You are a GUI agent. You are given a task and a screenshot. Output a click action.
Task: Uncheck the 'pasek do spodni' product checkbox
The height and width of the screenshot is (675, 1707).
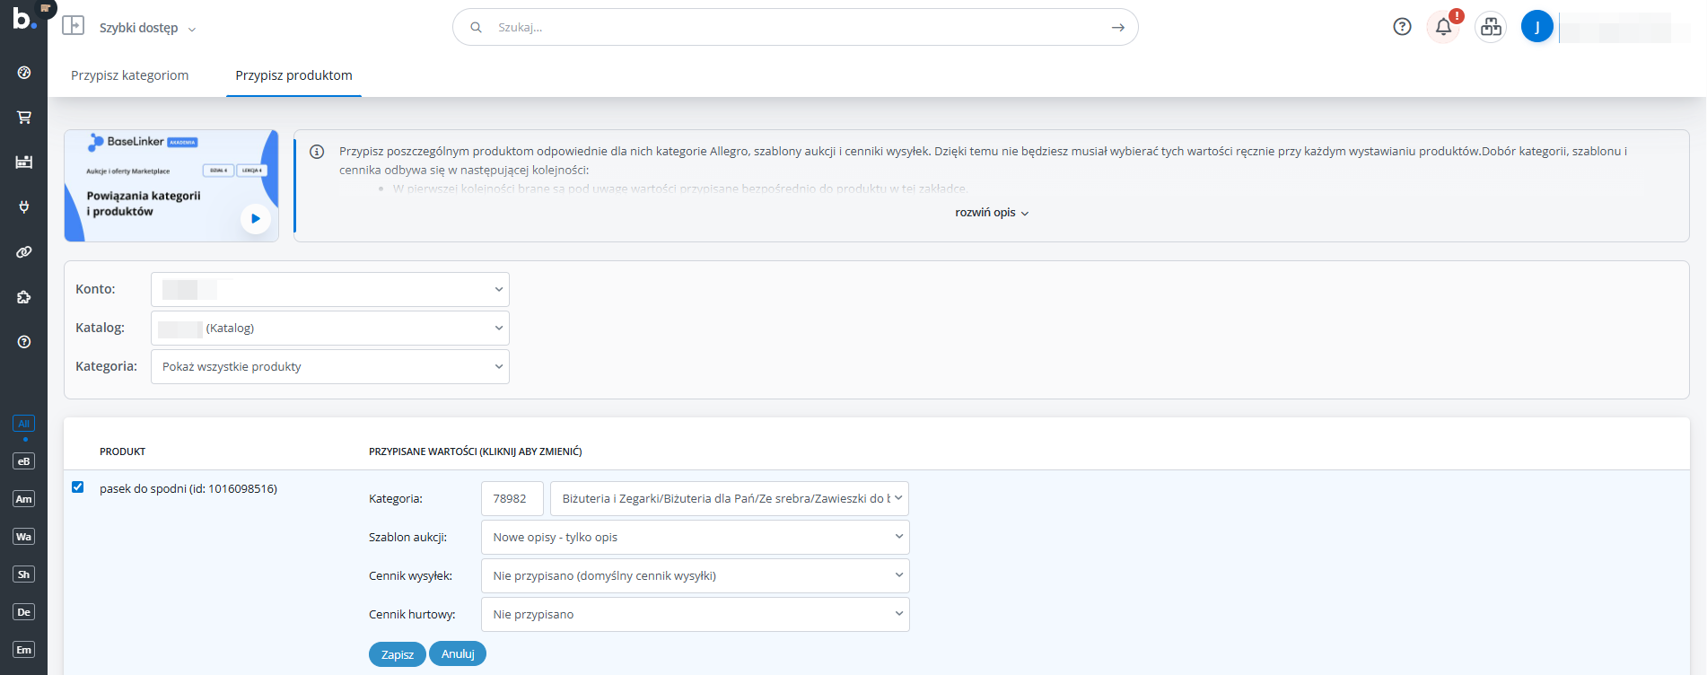[78, 487]
